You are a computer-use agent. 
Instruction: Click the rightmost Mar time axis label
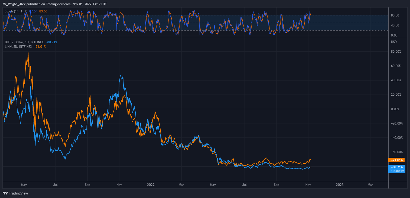[370, 185]
